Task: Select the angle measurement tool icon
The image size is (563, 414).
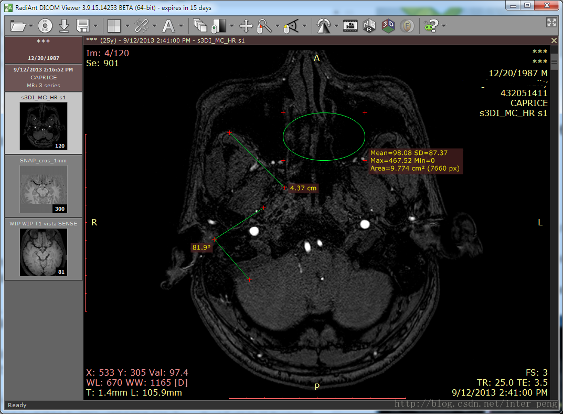Action: coord(291,26)
